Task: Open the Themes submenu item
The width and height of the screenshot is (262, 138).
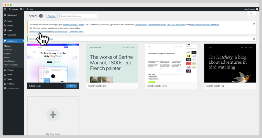Action: click(7, 46)
